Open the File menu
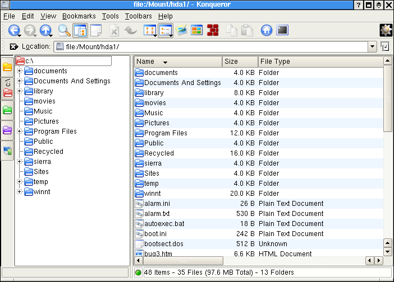This screenshot has width=394, height=282. [x=9, y=16]
